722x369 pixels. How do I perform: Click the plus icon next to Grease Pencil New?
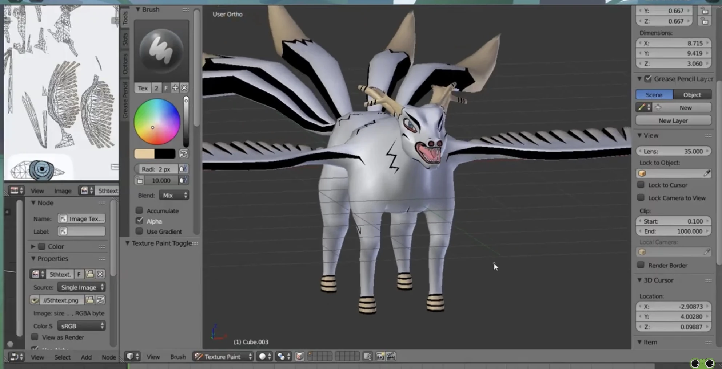coord(658,107)
